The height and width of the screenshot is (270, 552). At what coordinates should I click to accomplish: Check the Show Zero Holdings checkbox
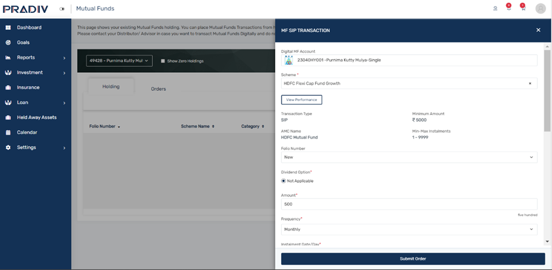[x=163, y=61]
